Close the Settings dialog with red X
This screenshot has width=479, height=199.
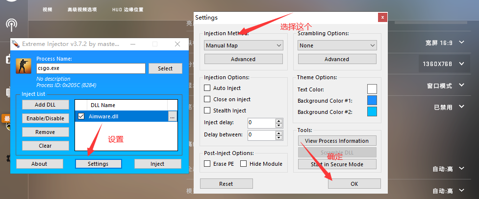382,18
